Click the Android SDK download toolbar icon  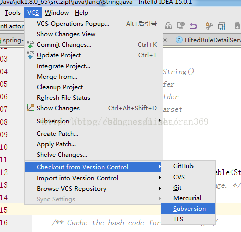click(237, 26)
